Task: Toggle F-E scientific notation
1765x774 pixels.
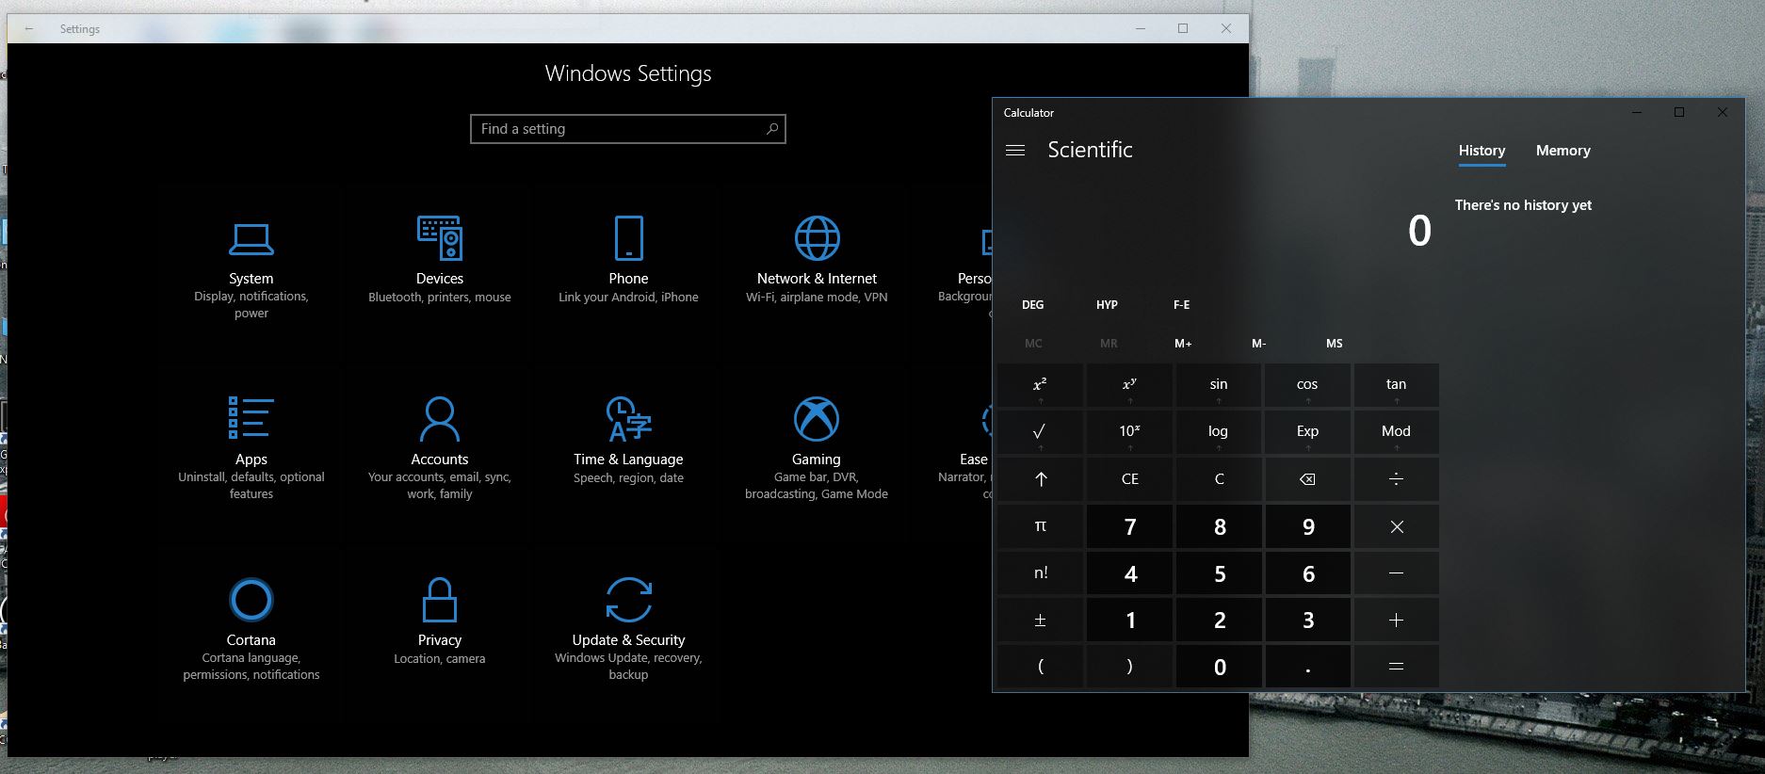Action: (1181, 305)
